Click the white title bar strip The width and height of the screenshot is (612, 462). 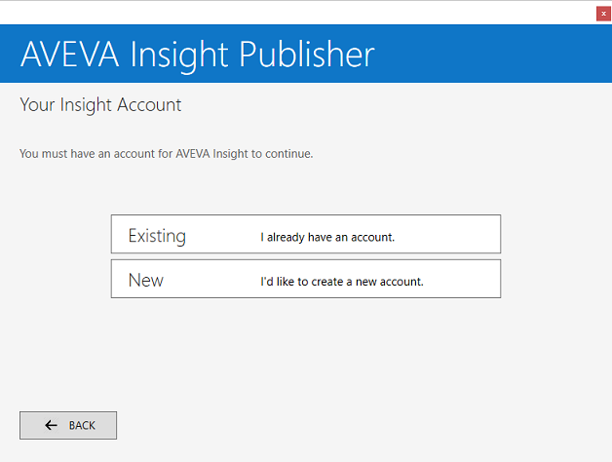tap(292, 13)
